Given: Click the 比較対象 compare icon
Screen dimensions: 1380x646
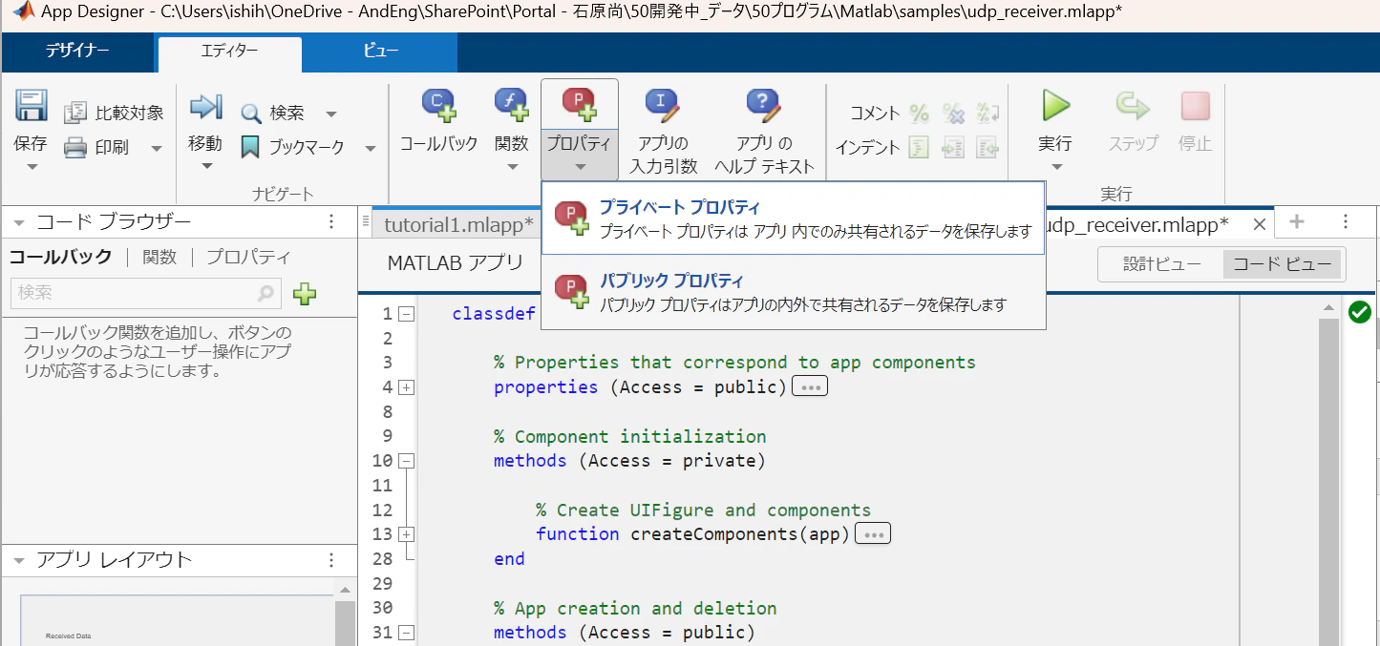Looking at the screenshot, I should [75, 114].
